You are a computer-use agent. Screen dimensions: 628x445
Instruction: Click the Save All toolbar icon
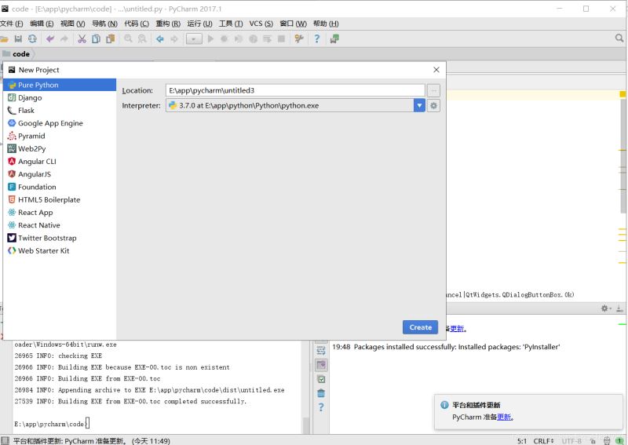(18, 39)
